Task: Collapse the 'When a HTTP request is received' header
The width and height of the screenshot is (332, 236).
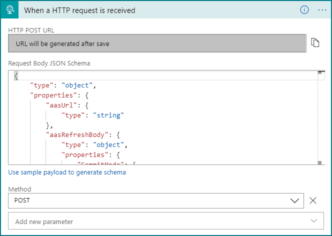Action: (150, 10)
